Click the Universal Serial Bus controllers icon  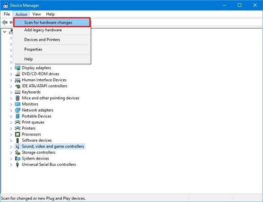coord(17,164)
